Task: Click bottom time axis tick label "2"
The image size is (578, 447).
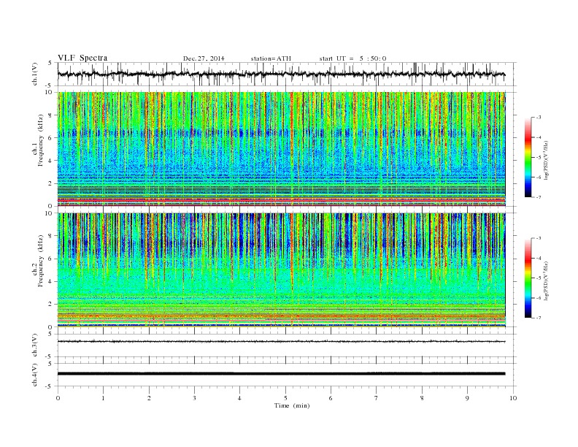Action: point(149,398)
